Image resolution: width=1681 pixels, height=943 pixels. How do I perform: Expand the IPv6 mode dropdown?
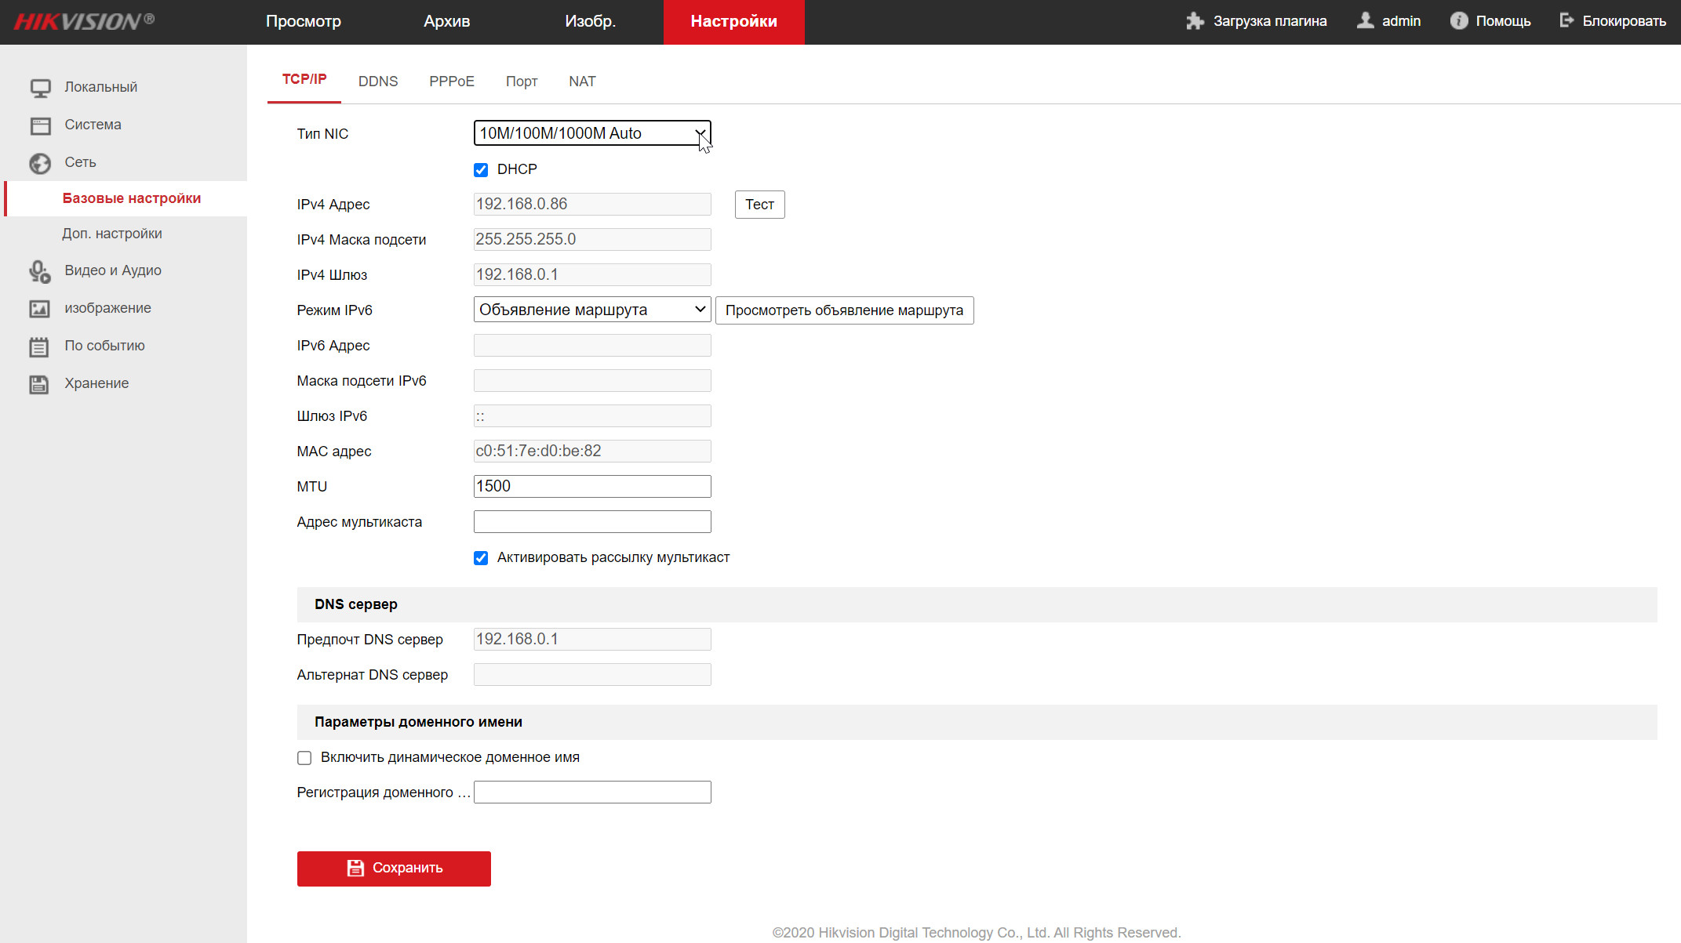coord(591,310)
